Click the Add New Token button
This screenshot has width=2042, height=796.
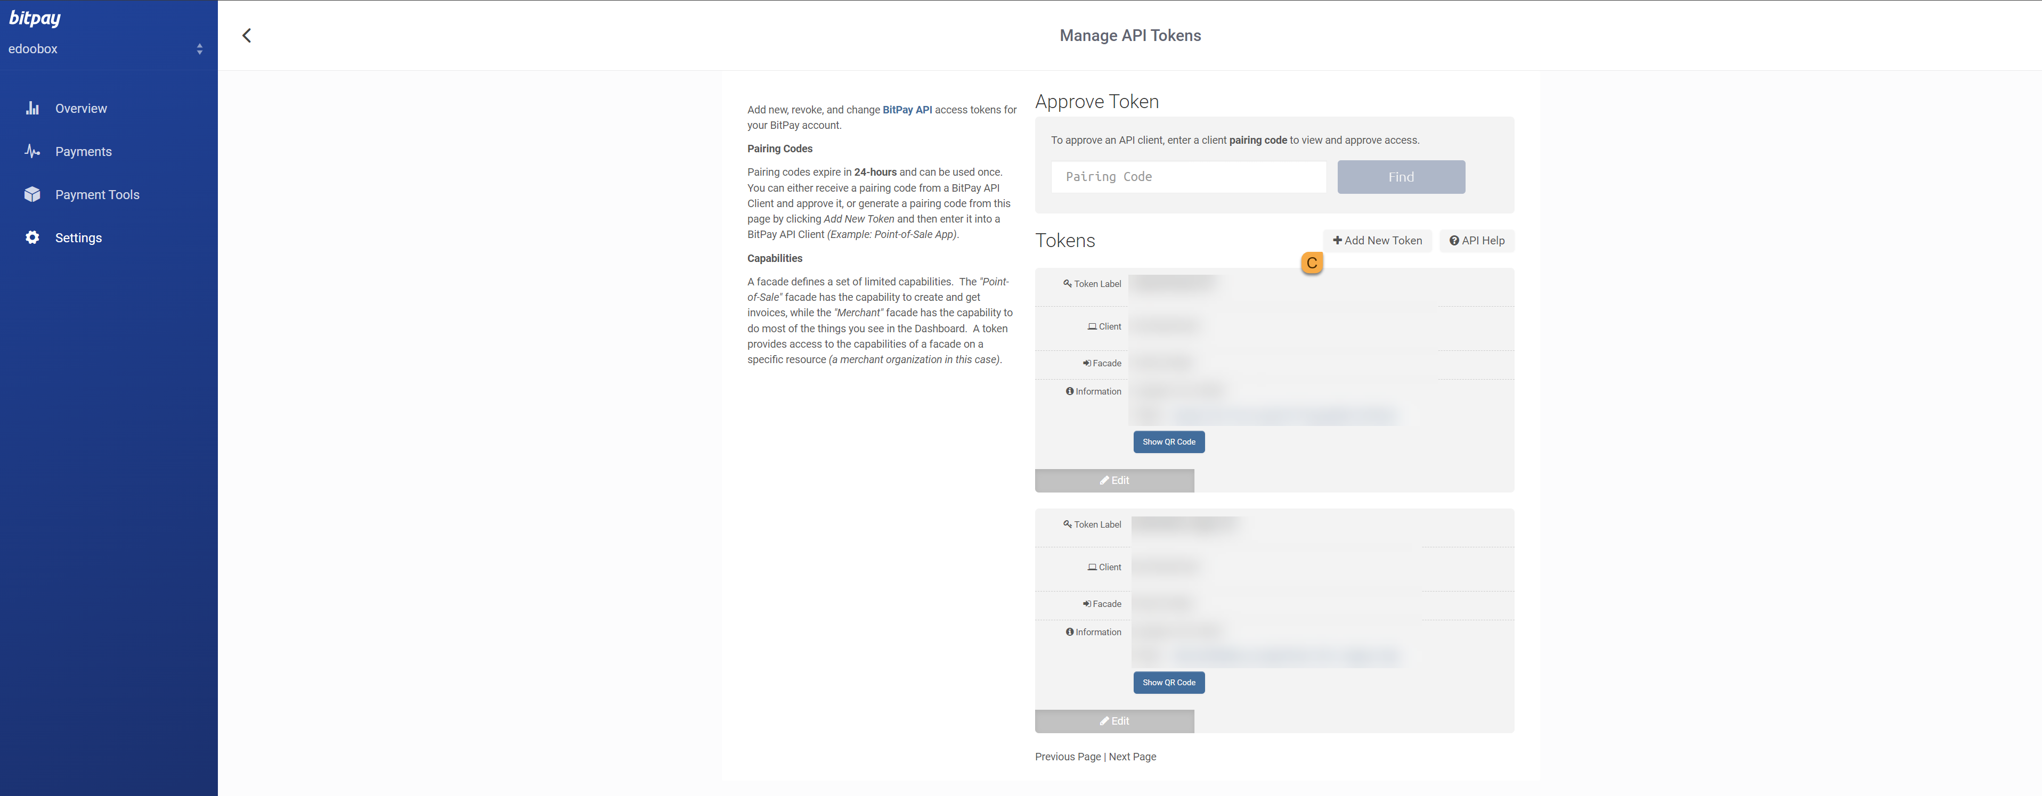point(1377,241)
